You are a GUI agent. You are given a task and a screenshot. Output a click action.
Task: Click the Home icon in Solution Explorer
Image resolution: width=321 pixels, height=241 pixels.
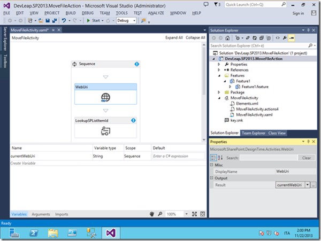pos(227,38)
